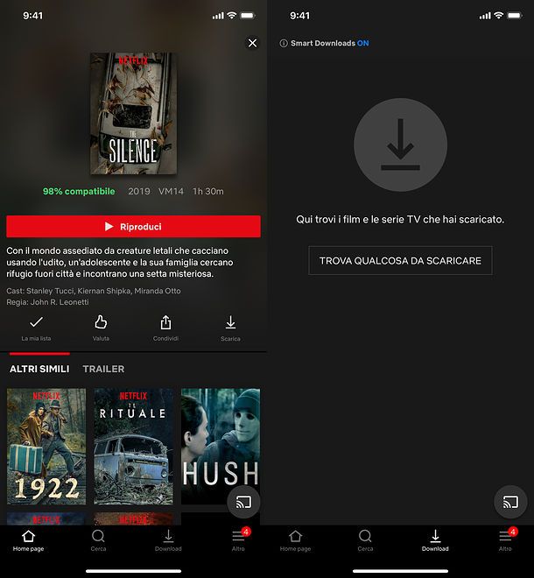Open Smart Downloads ON setting
The image size is (534, 578).
[329, 43]
